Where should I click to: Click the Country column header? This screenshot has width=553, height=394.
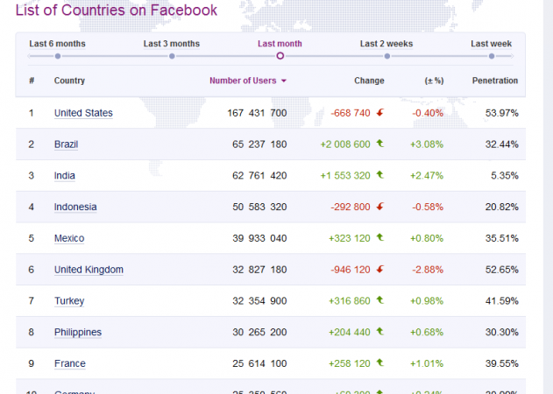click(x=69, y=81)
